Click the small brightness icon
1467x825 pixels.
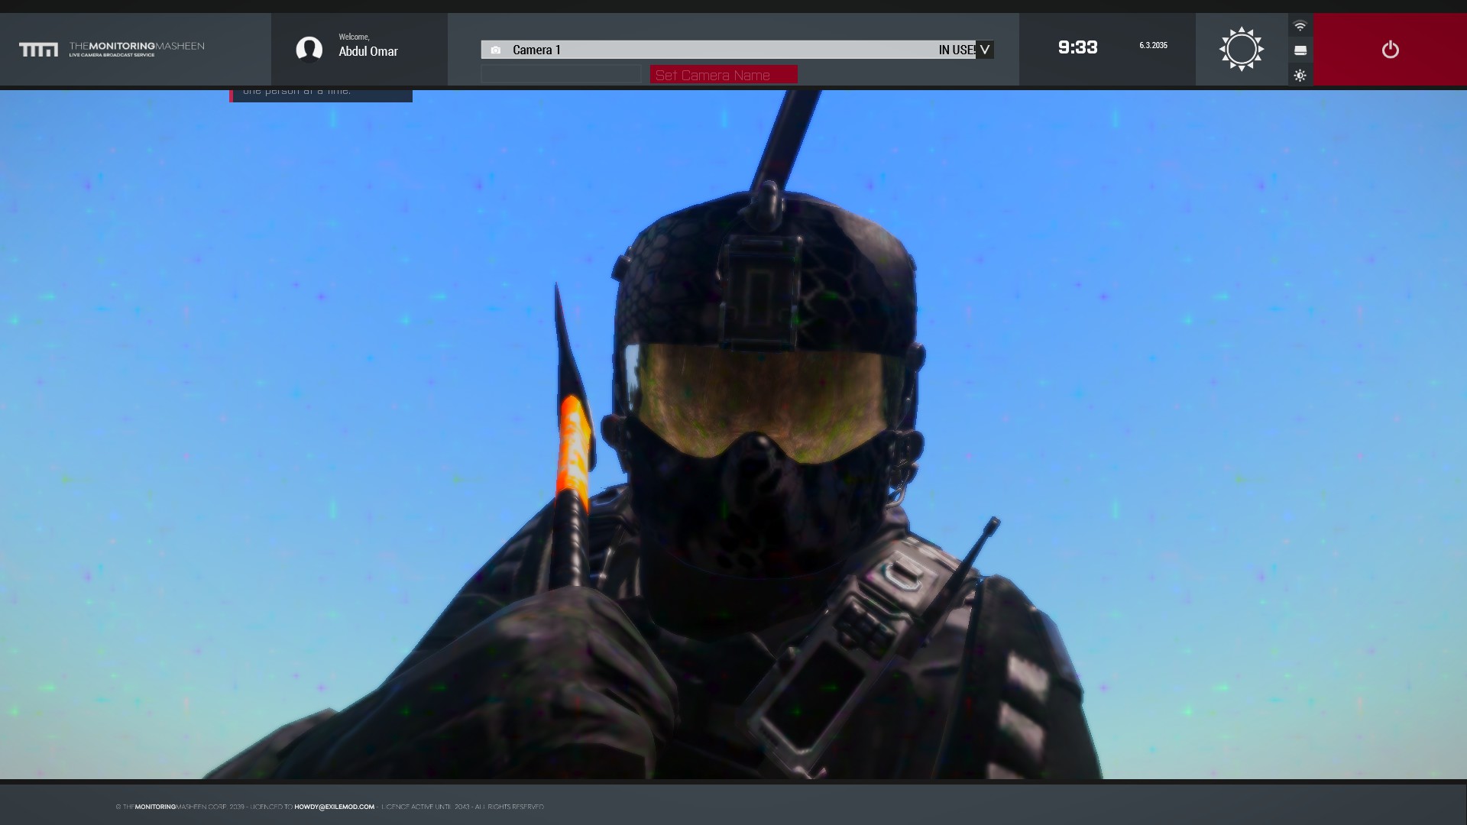pyautogui.click(x=1300, y=75)
